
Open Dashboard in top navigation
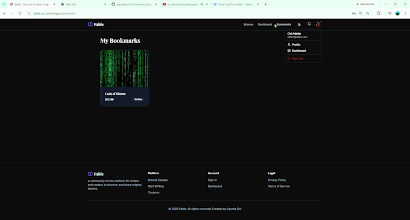point(265,25)
